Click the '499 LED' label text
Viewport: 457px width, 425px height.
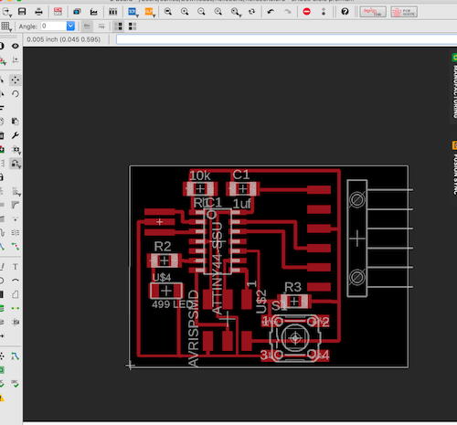(172, 304)
